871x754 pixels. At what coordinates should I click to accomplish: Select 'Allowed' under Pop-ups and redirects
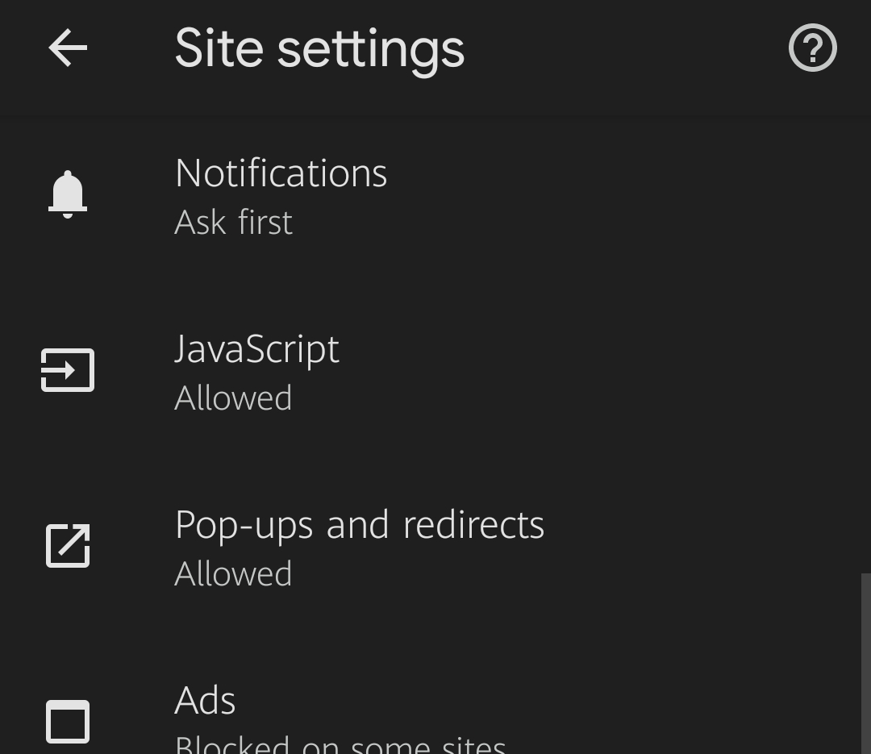tap(233, 573)
